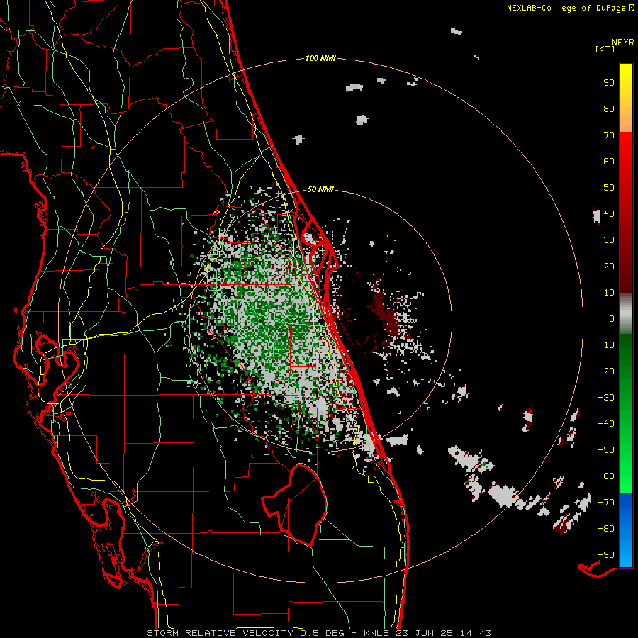This screenshot has width=638, height=638.
Task: Click the -80 value on velocity scale
Action: click(x=606, y=529)
